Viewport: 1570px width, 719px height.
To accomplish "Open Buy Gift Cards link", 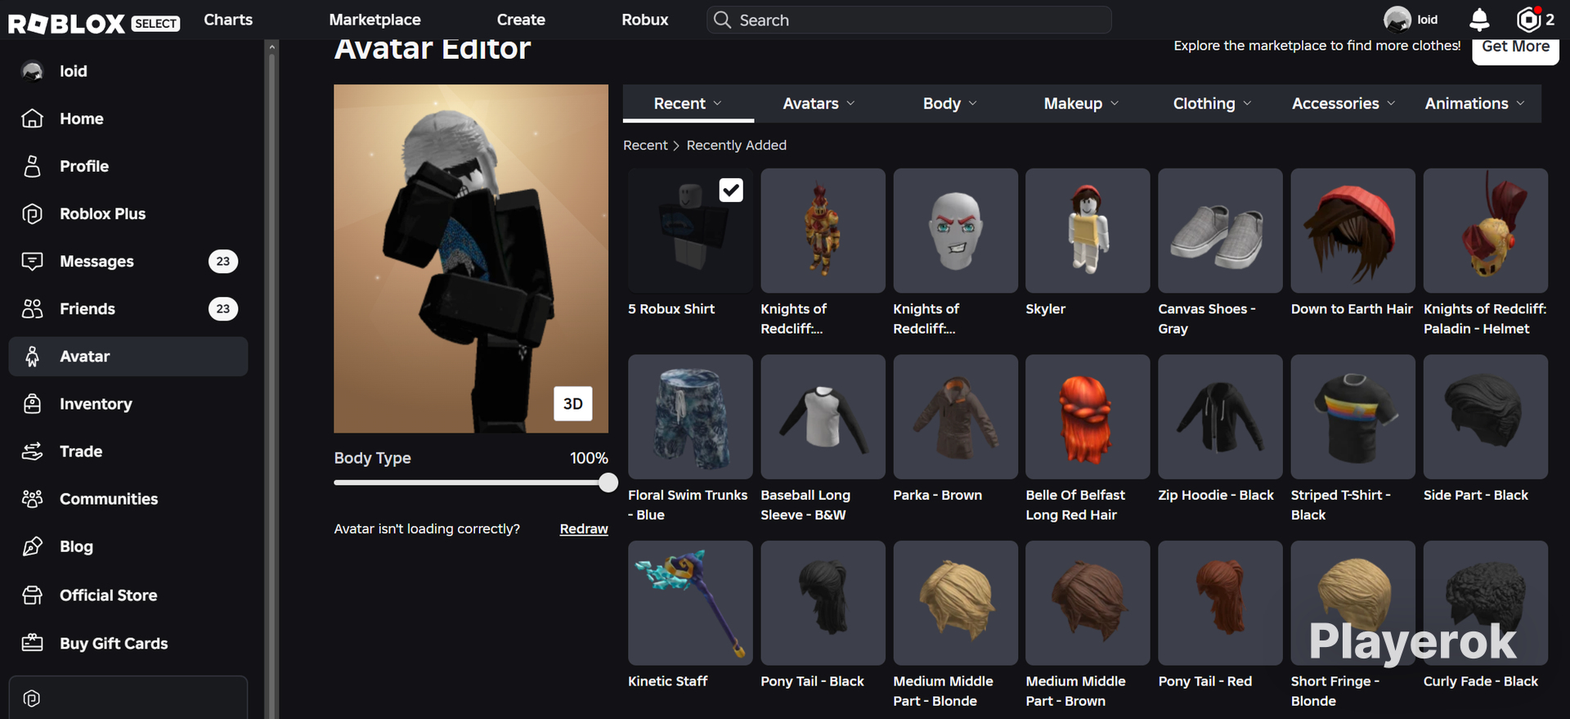I will click(x=128, y=643).
